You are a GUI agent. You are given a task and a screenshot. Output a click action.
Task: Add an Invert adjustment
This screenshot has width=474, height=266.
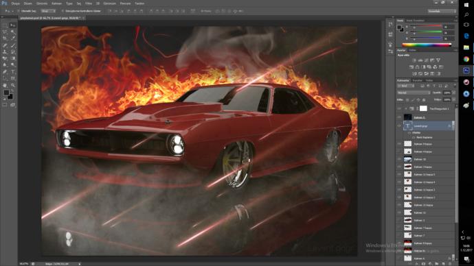click(x=415, y=74)
